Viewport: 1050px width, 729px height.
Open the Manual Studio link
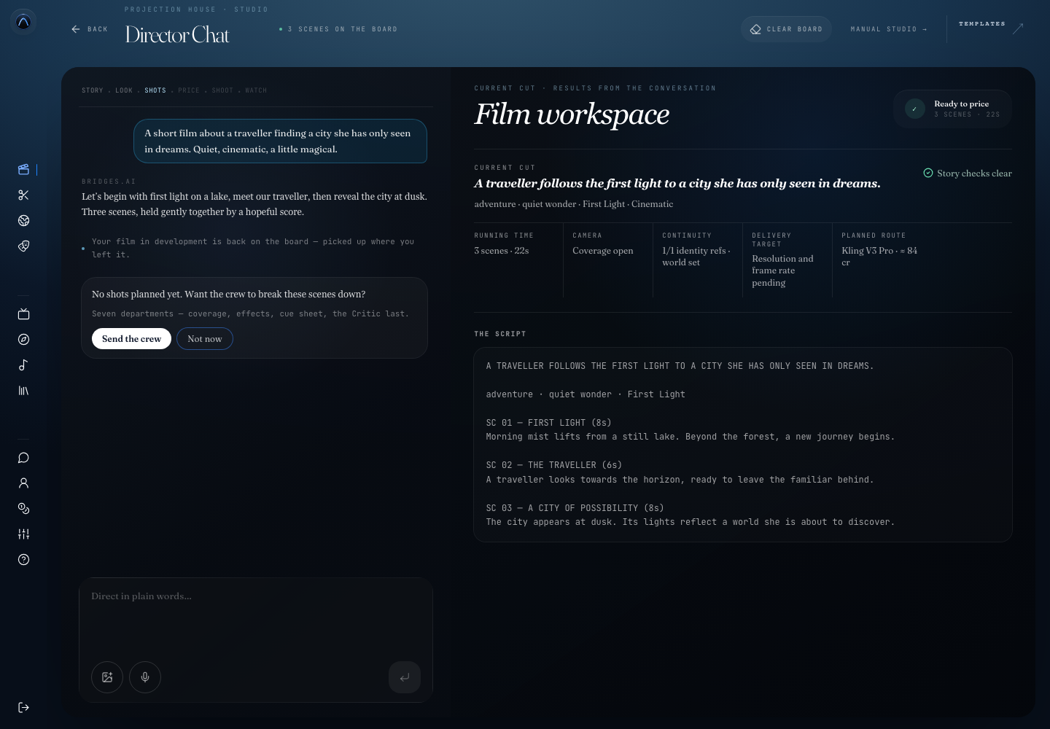pyautogui.click(x=889, y=29)
